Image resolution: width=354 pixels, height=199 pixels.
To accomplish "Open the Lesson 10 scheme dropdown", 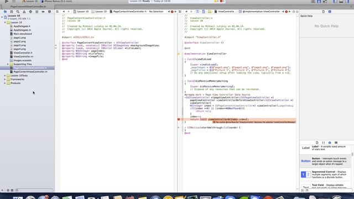I will point(30,1).
